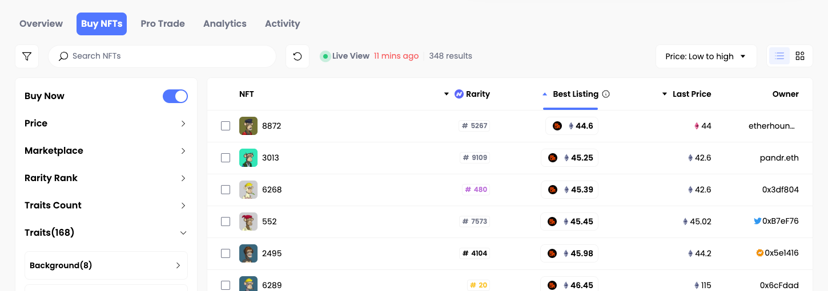Check the box for NFT 552

[x=226, y=222]
